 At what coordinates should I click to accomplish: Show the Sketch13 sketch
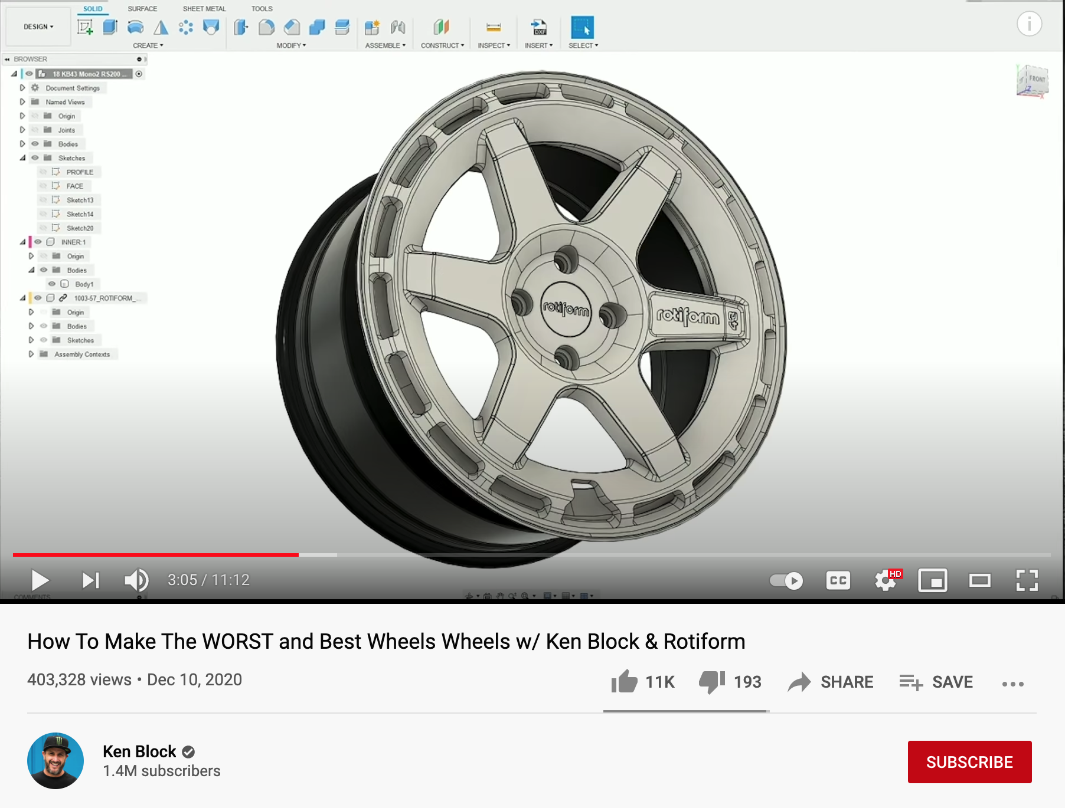[x=43, y=200]
